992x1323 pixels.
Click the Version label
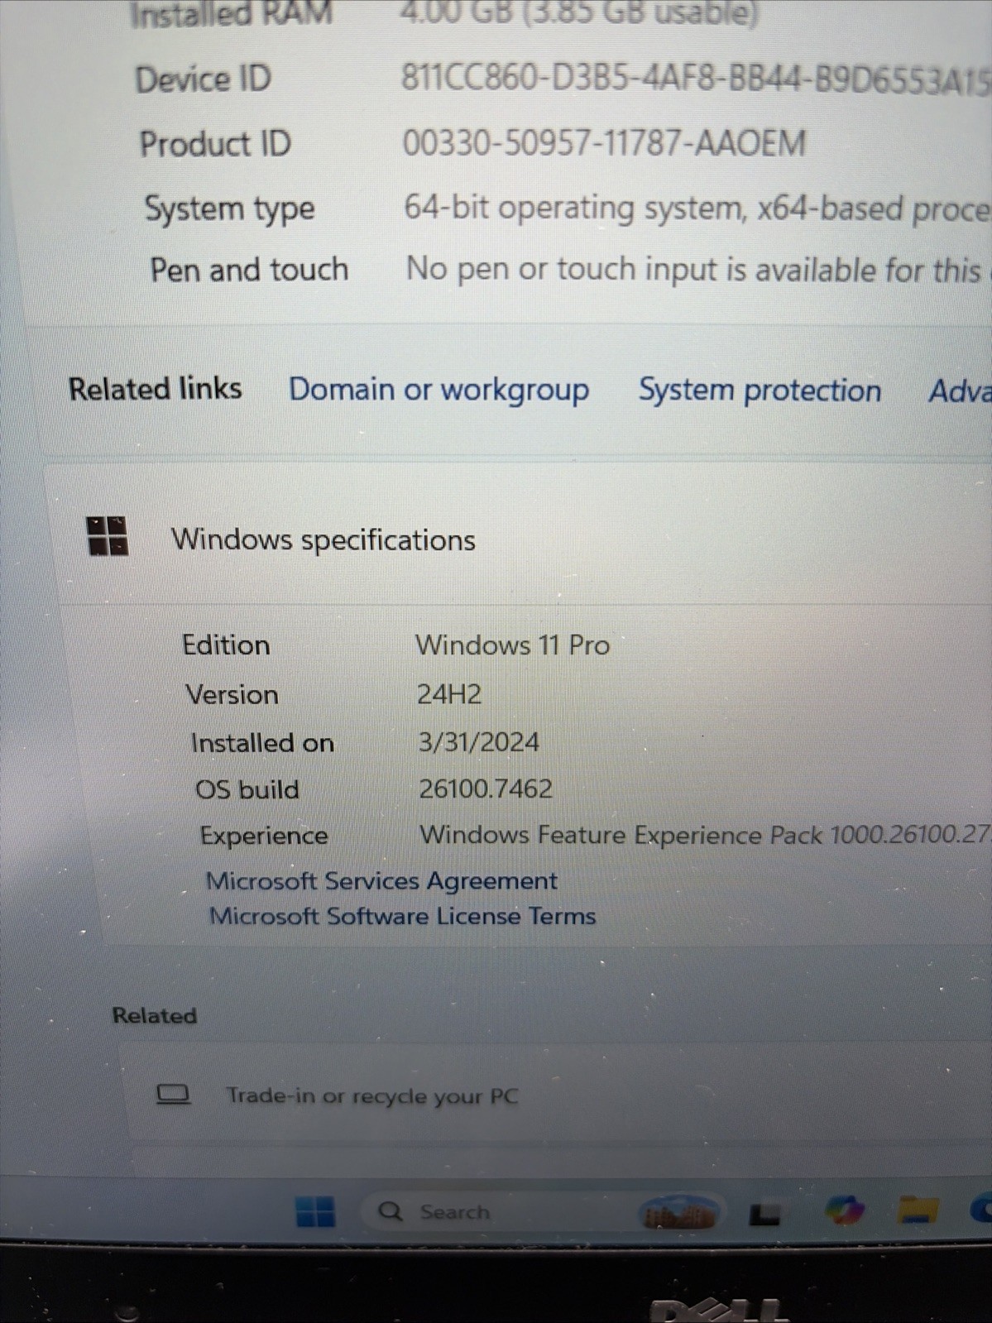point(232,695)
